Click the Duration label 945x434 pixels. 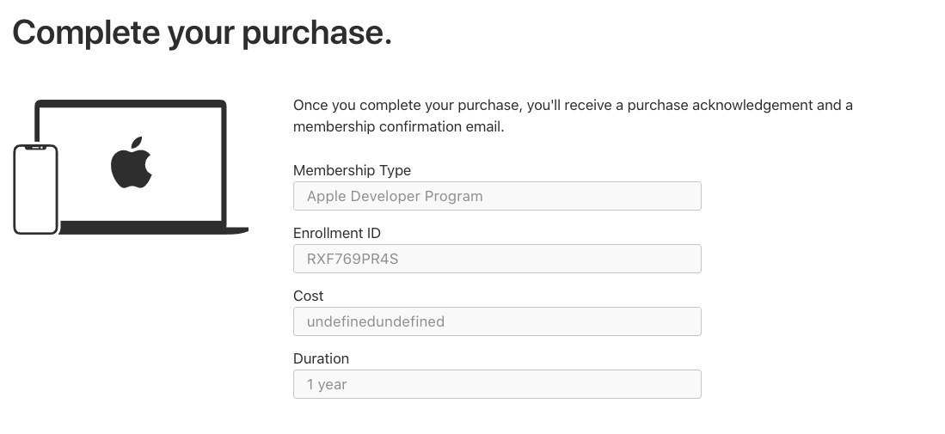(322, 358)
